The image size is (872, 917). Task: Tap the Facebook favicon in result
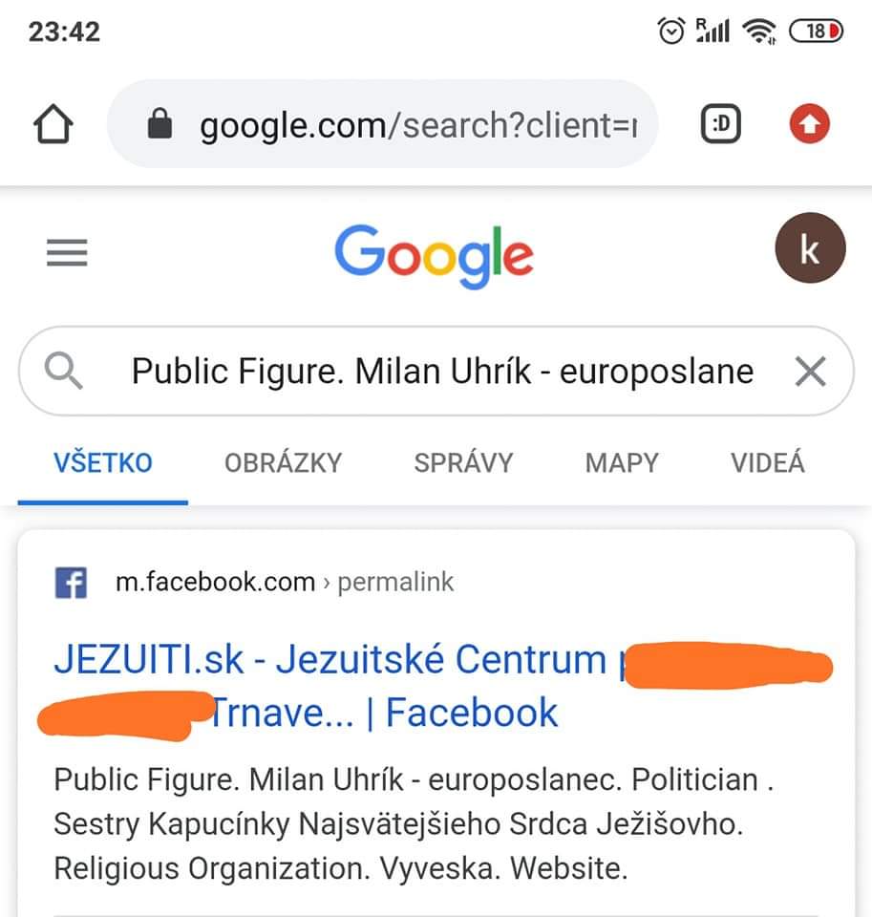pos(71,582)
